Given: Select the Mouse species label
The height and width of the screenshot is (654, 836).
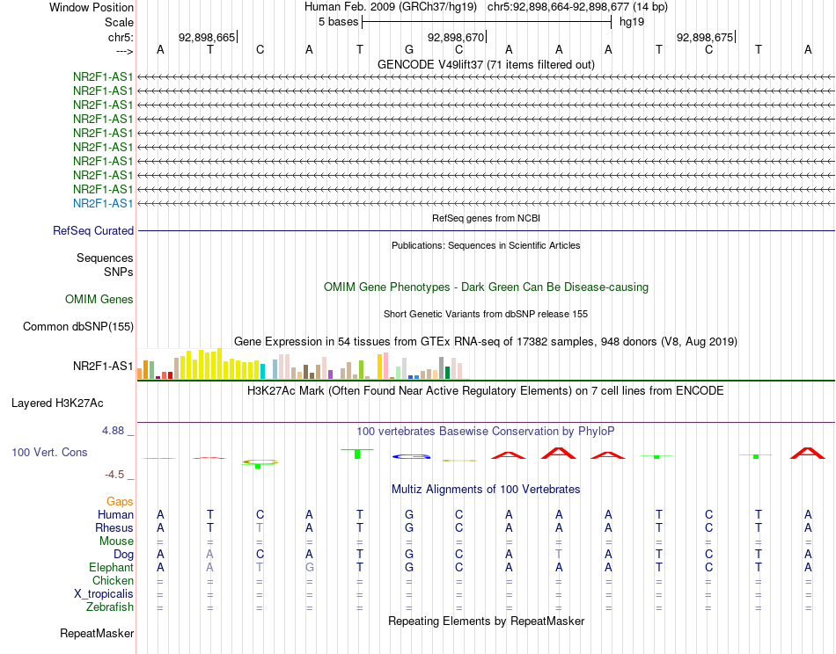Looking at the screenshot, I should click(116, 541).
